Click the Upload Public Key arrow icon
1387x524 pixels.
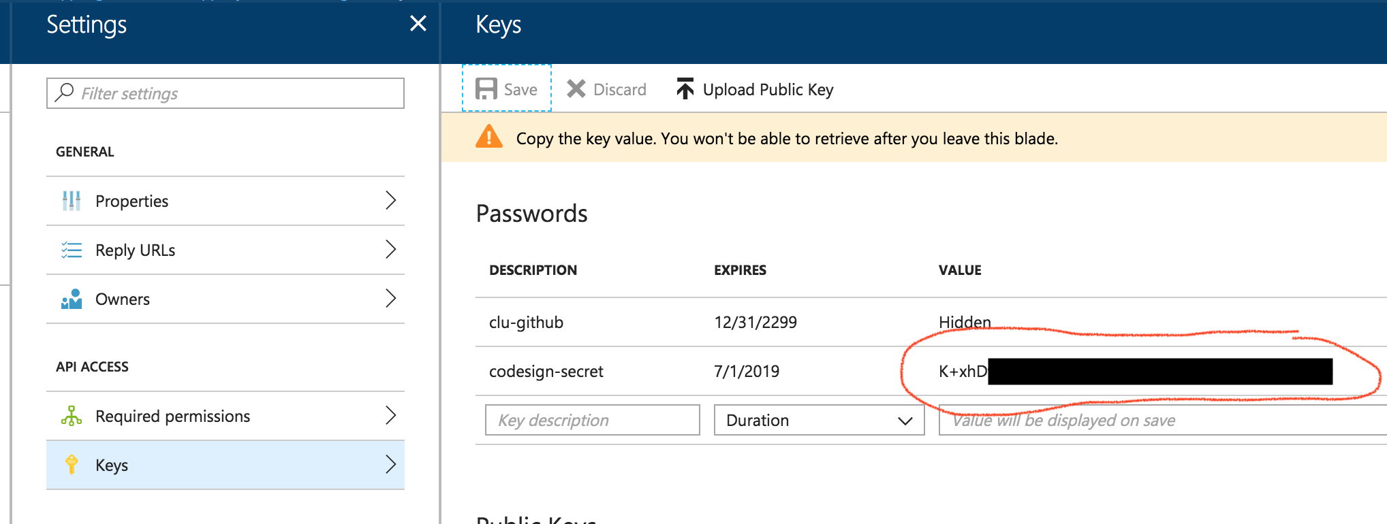(x=685, y=88)
